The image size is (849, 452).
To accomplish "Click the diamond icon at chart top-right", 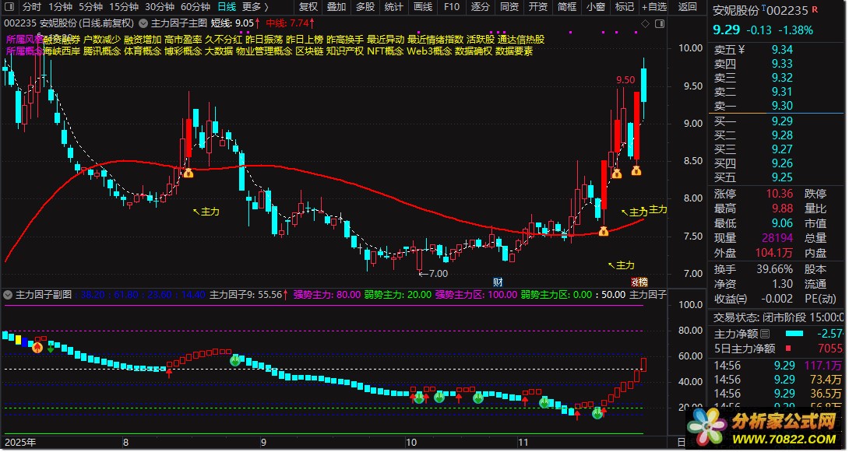I will (645, 24).
